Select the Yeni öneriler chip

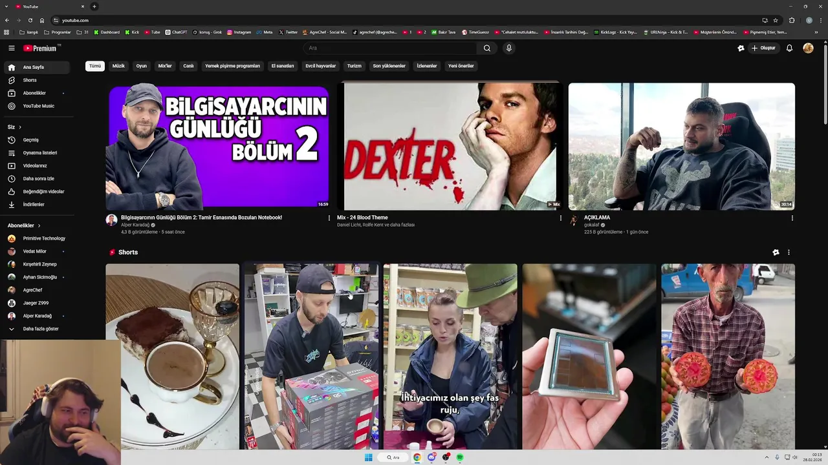coord(461,66)
